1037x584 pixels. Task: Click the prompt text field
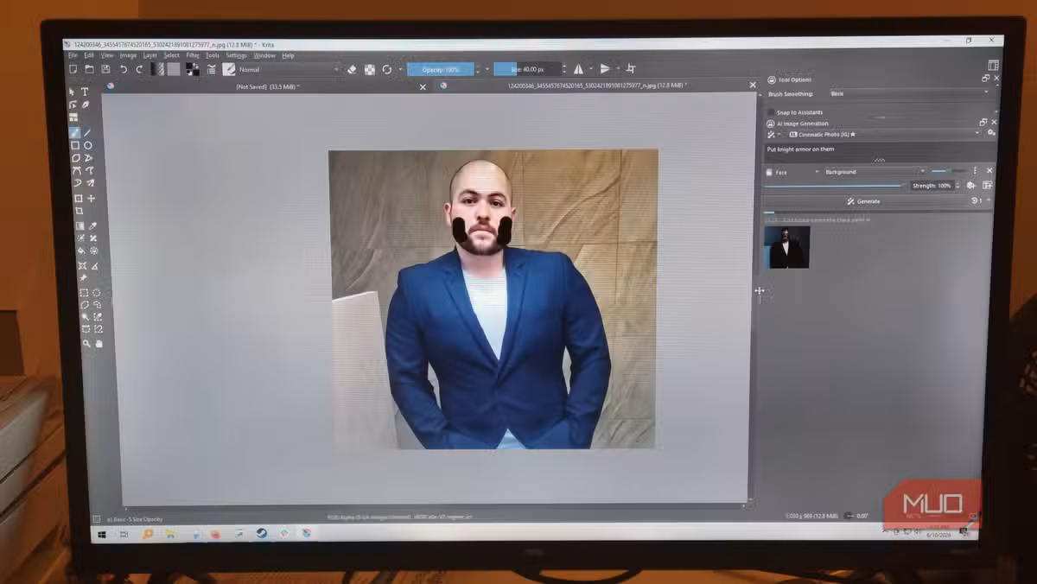tap(879, 152)
